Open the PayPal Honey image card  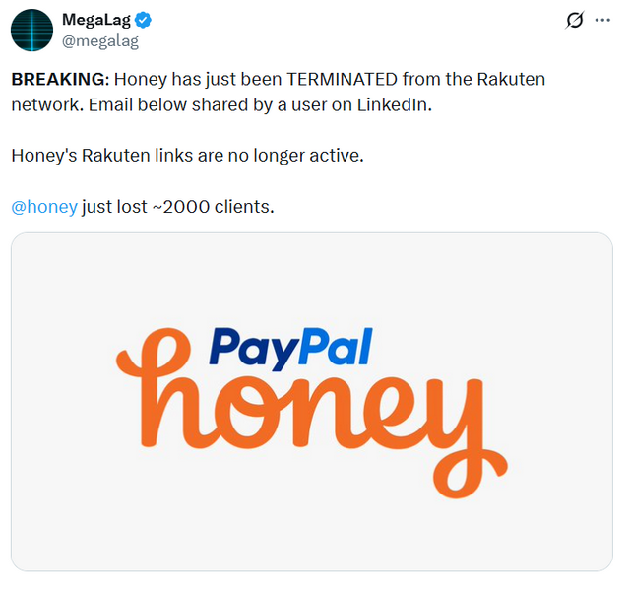tap(311, 401)
